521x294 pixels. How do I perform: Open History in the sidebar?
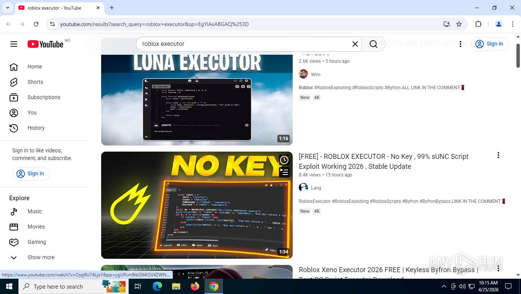pyautogui.click(x=44, y=128)
